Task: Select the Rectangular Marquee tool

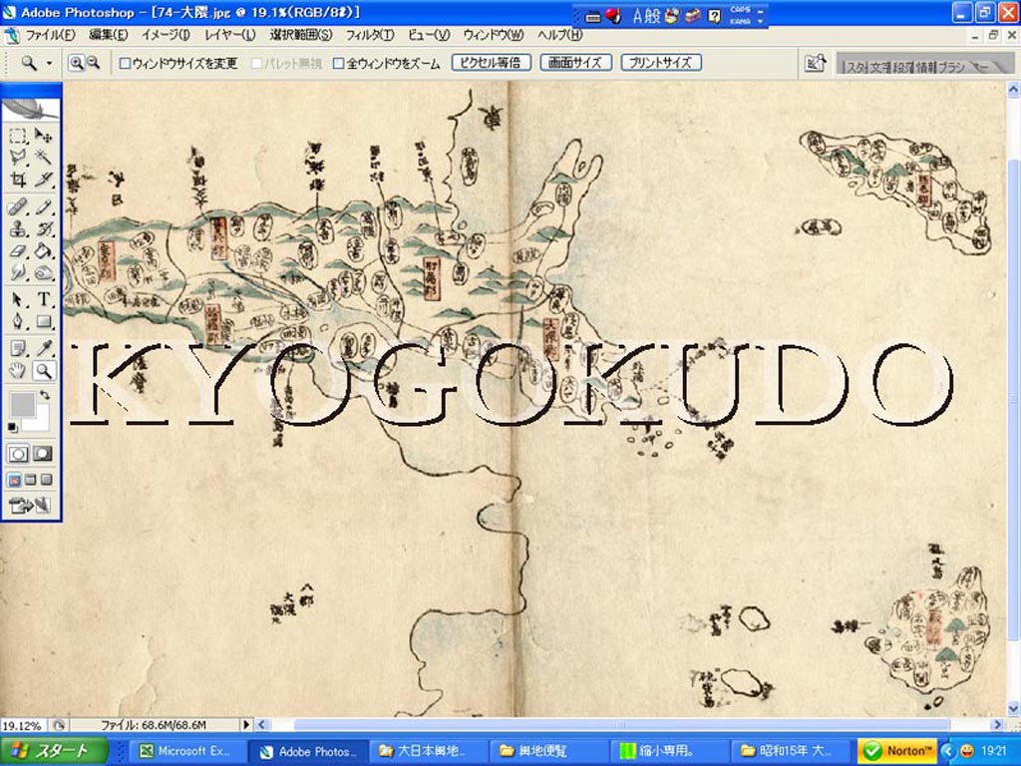Action: 18,136
